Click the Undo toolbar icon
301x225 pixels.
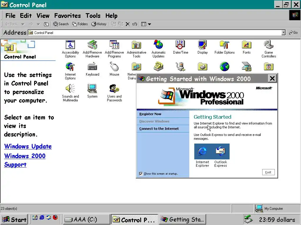[x=135, y=24]
